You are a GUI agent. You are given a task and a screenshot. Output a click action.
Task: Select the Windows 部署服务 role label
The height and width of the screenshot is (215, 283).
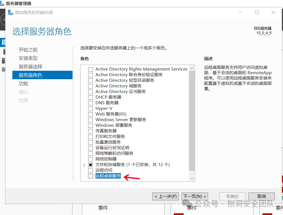tap(114, 125)
